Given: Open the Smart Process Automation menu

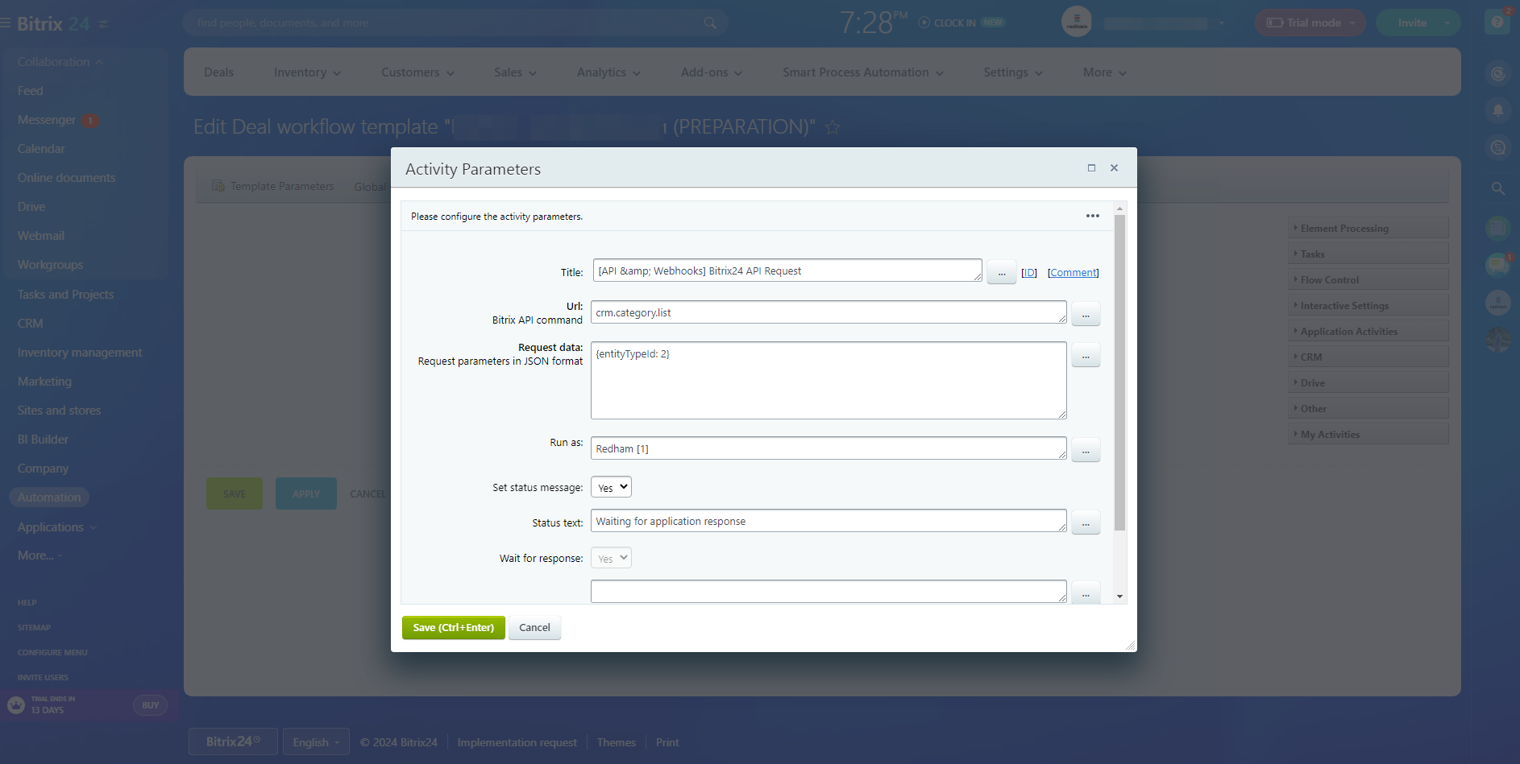Looking at the screenshot, I should pos(862,72).
